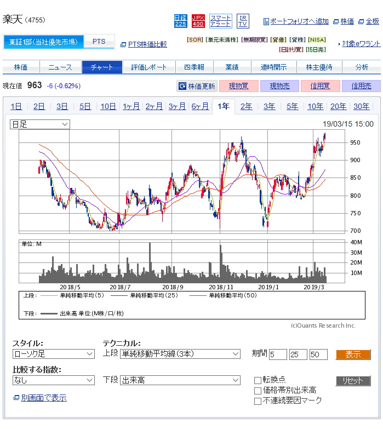383x429 pixels.
Task: Click the Nikkei 225 badge icon
Action: coord(181,21)
